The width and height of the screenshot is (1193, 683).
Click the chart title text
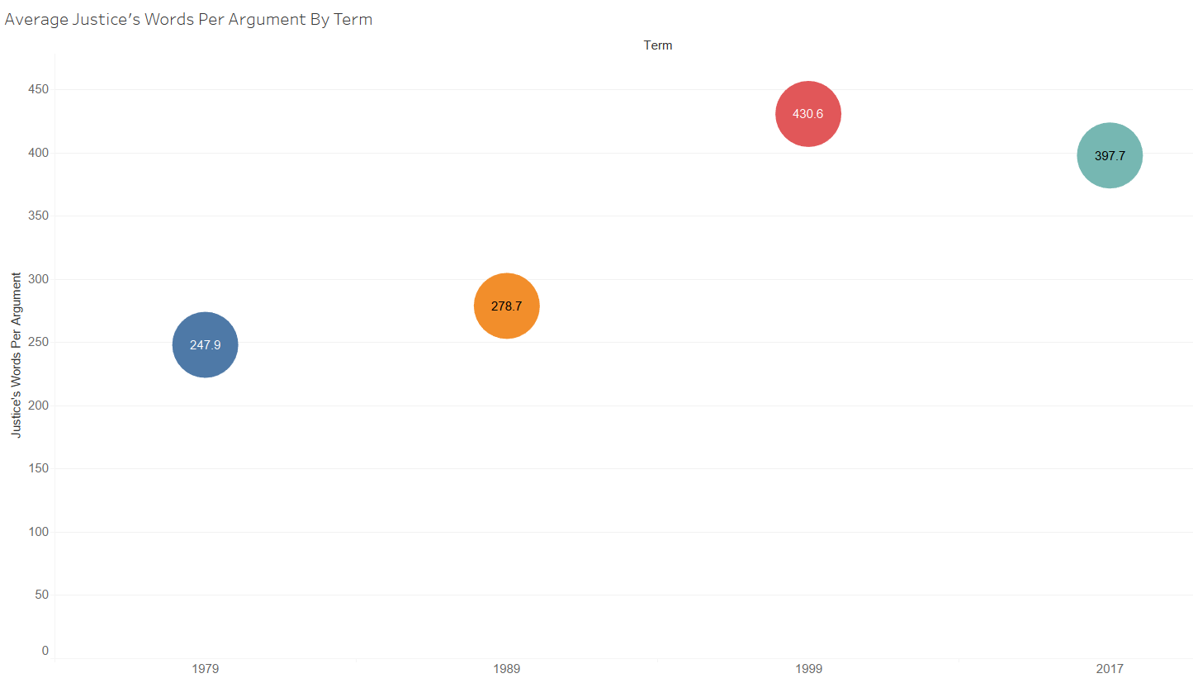pos(188,20)
